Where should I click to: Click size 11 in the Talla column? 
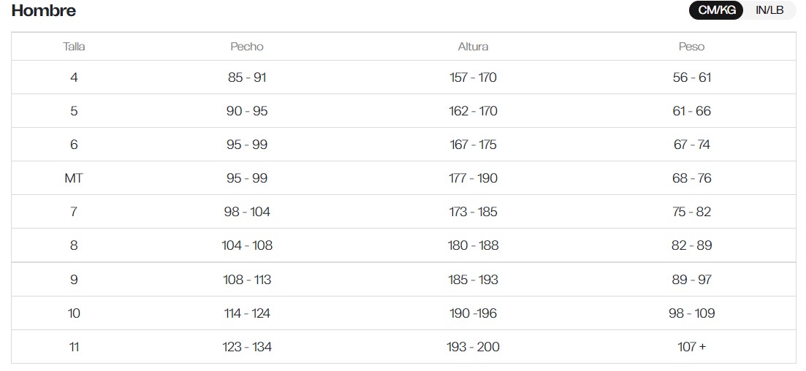(x=74, y=347)
